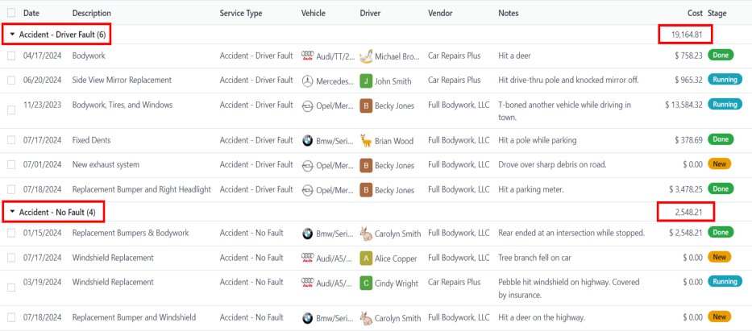Click Brian Wood's avatar icon
The image size is (752, 331).
click(x=366, y=141)
